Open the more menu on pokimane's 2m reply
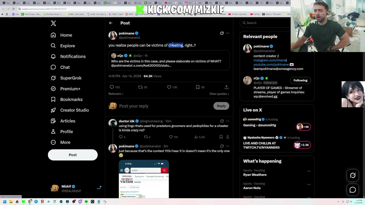 [228, 146]
